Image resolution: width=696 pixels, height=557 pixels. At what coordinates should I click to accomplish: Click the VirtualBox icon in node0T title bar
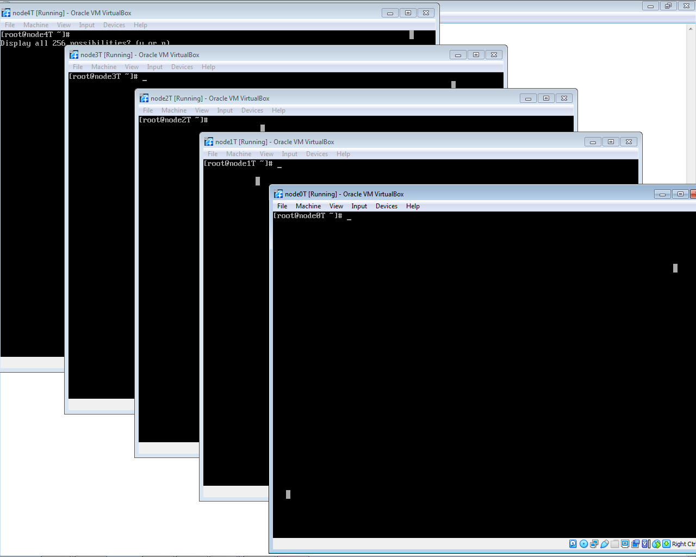point(278,194)
